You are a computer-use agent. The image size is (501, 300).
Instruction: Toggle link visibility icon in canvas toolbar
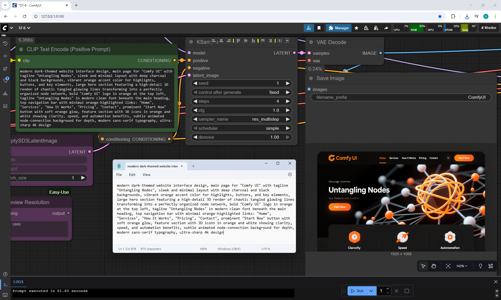(x=491, y=266)
